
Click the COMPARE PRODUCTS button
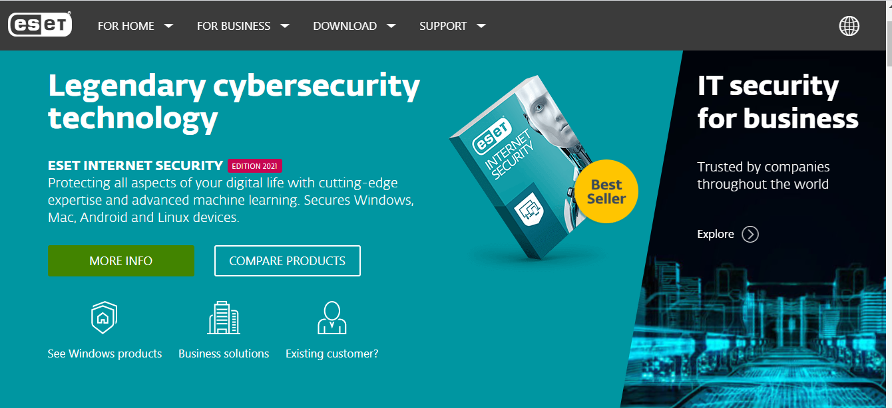[288, 261]
